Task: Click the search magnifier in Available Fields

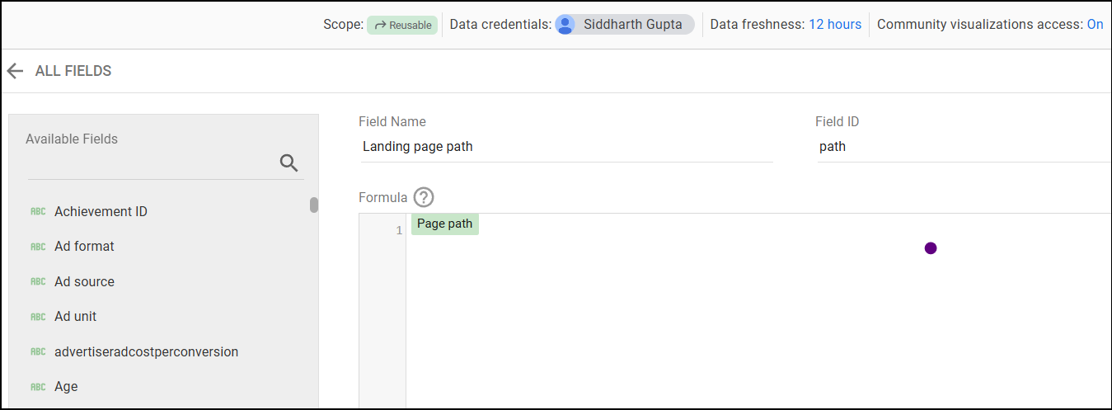Action: click(289, 163)
